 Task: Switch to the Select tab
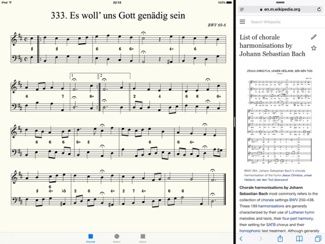[117, 238]
